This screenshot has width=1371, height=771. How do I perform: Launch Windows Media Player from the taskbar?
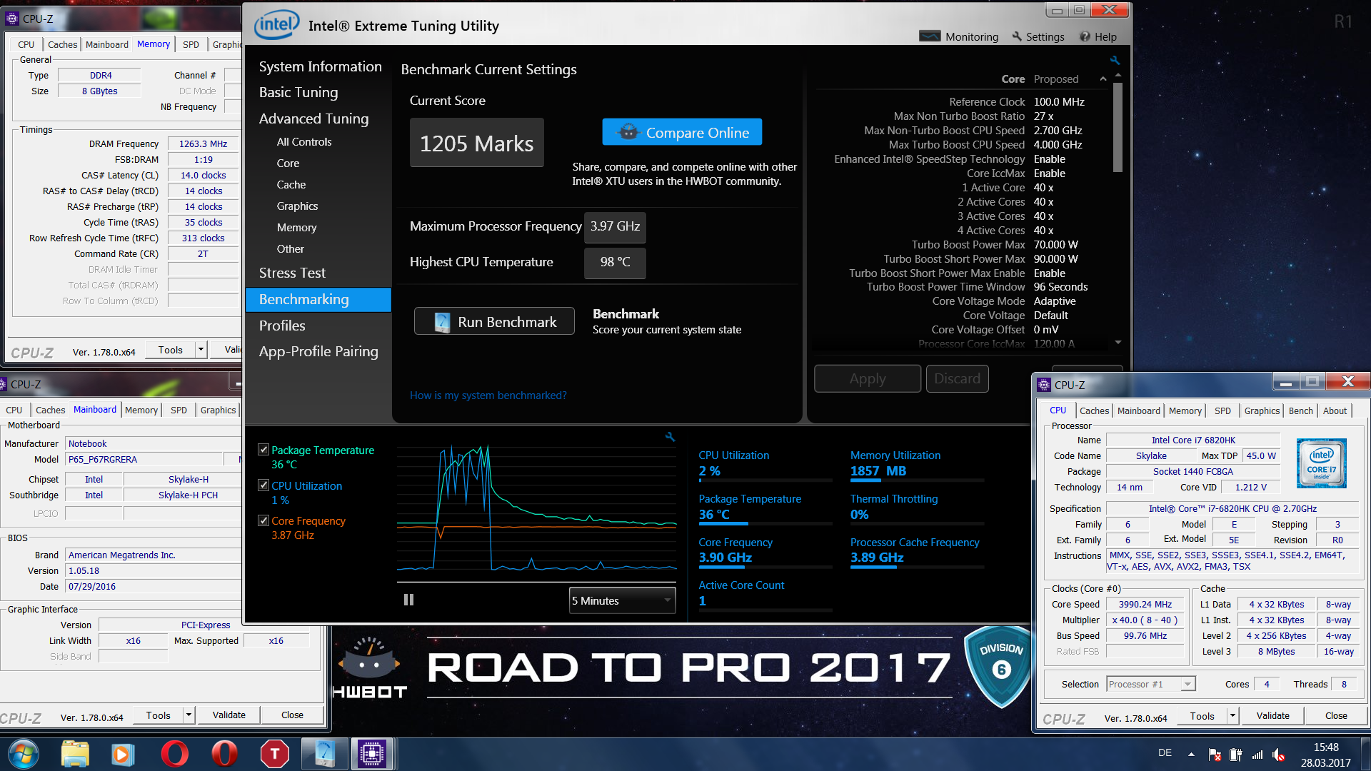coord(123,754)
